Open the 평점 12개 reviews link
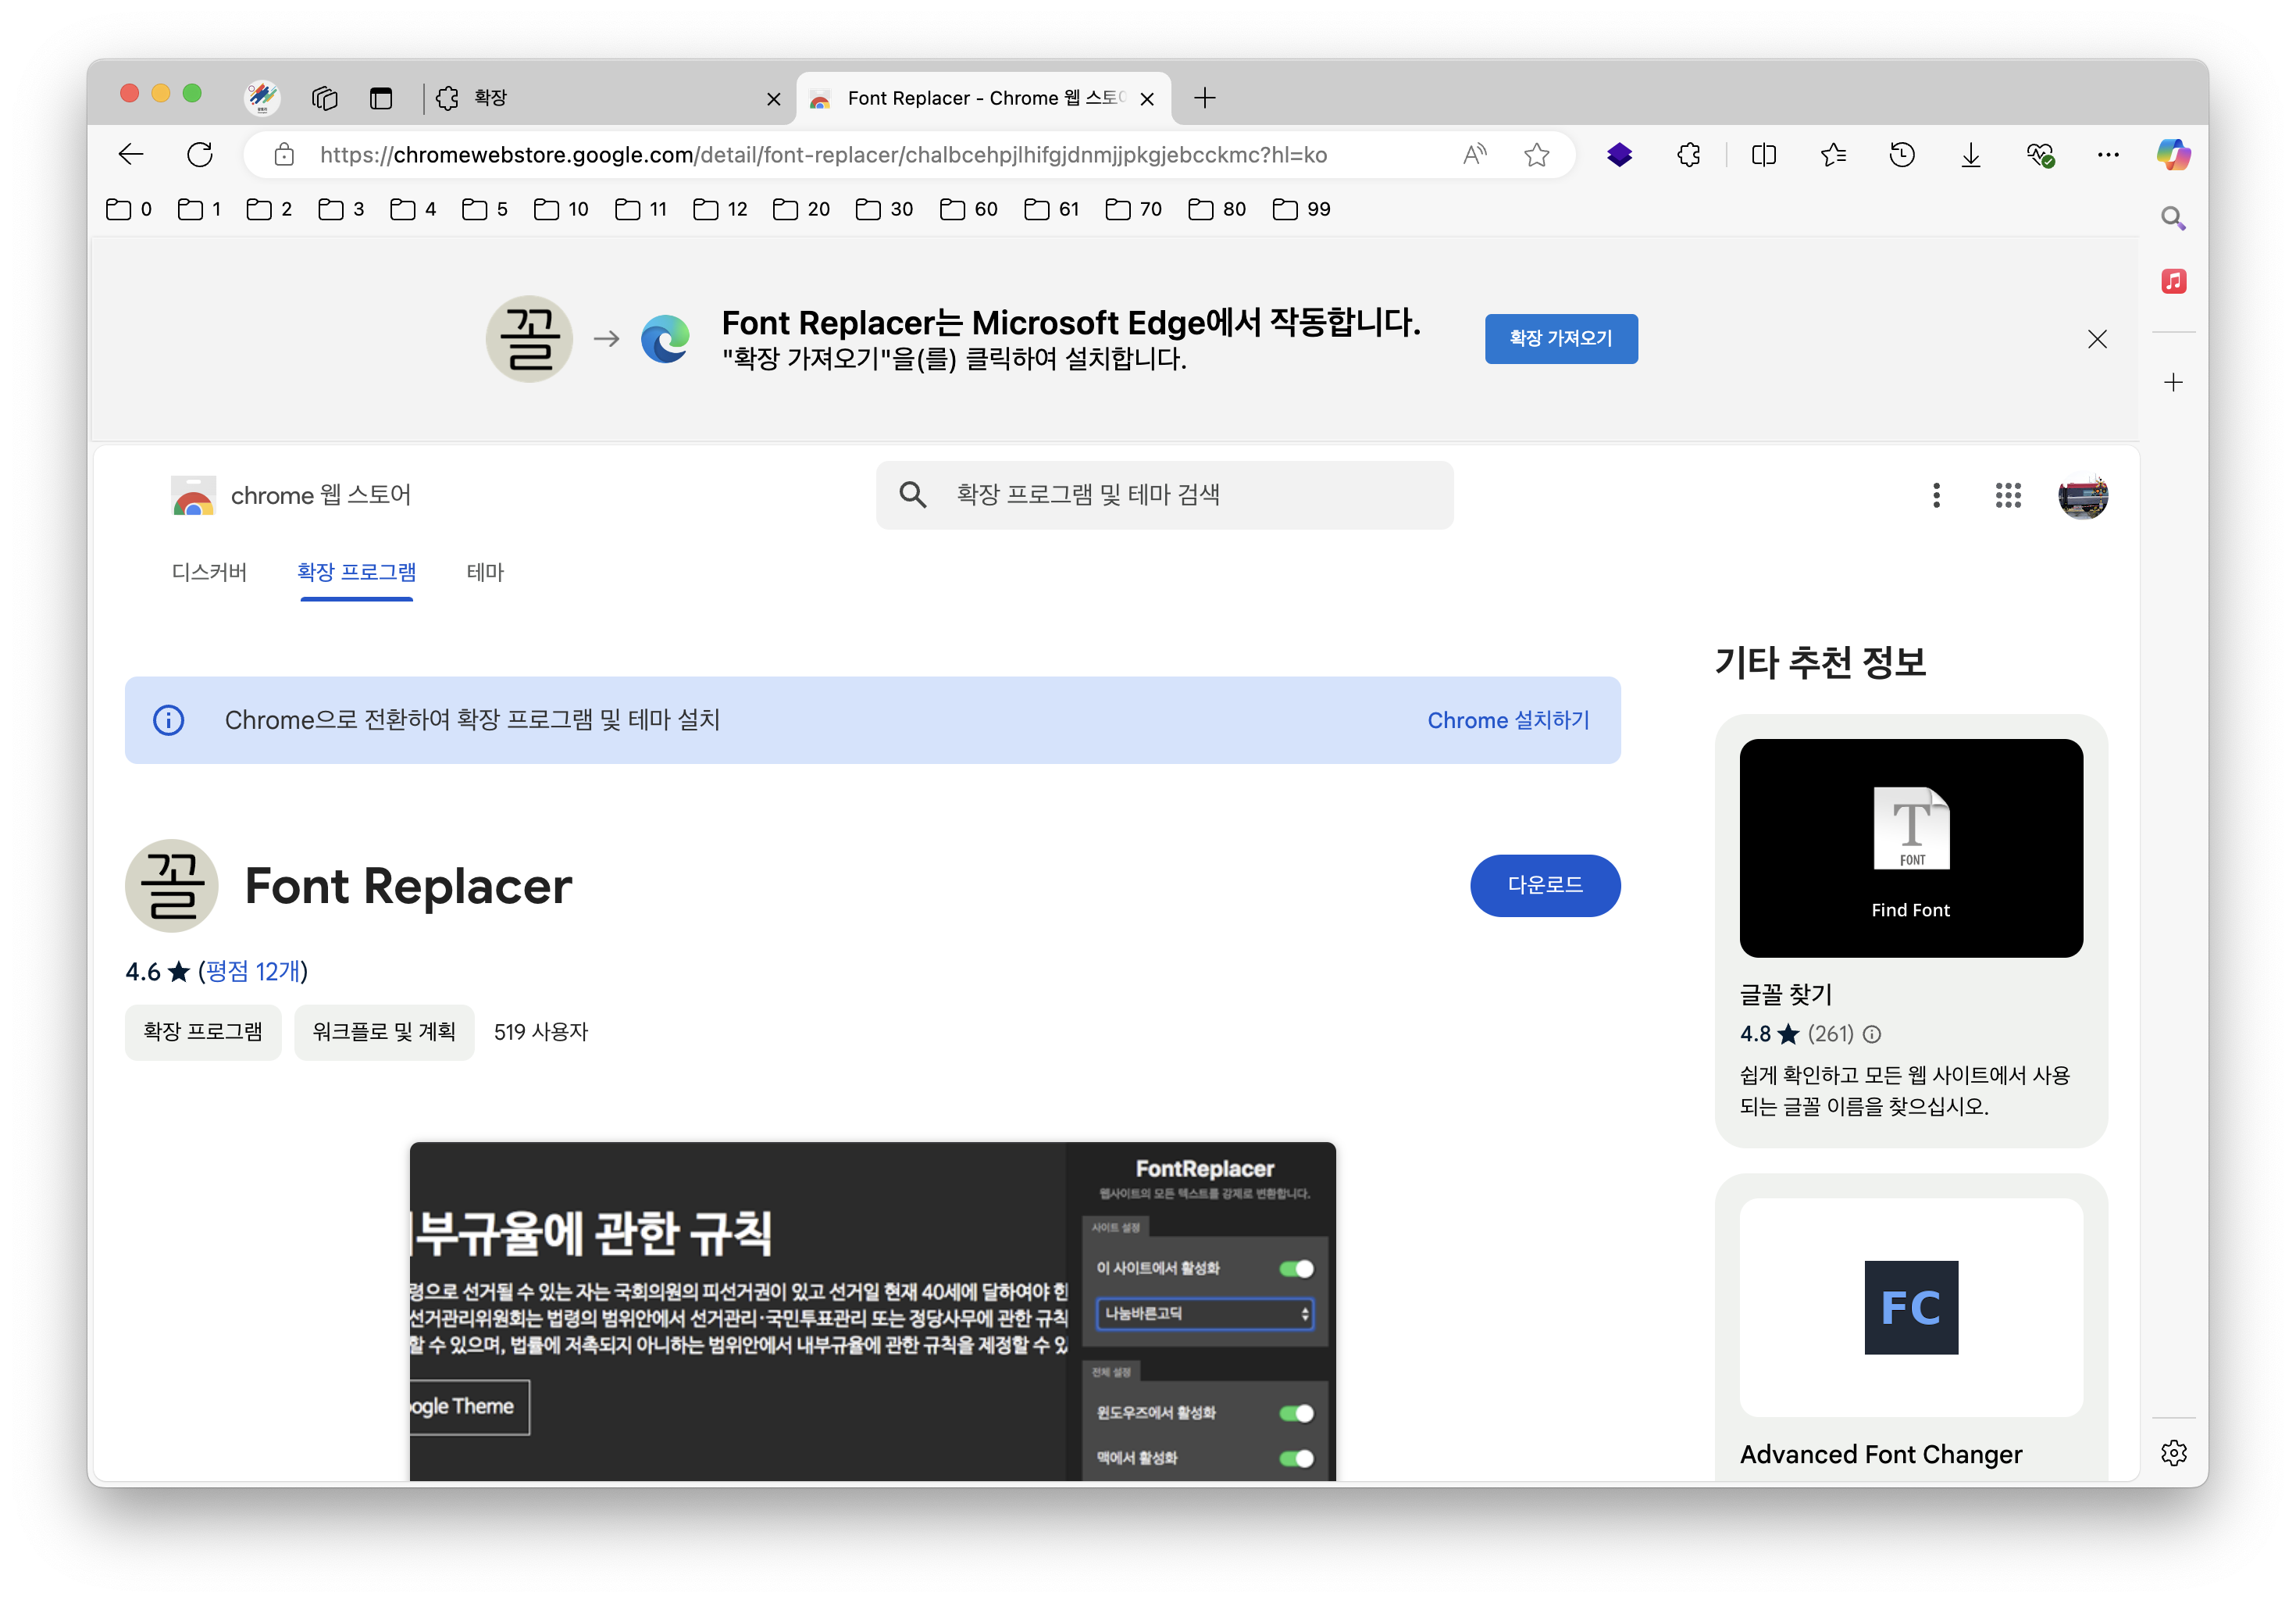The image size is (2296, 1603). (x=253, y=971)
